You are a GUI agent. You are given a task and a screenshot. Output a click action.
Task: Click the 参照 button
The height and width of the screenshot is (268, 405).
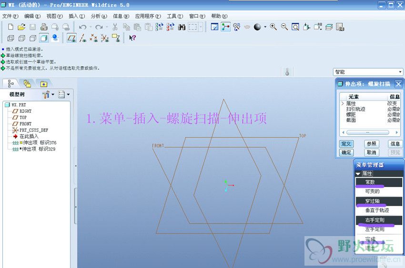click(372, 144)
